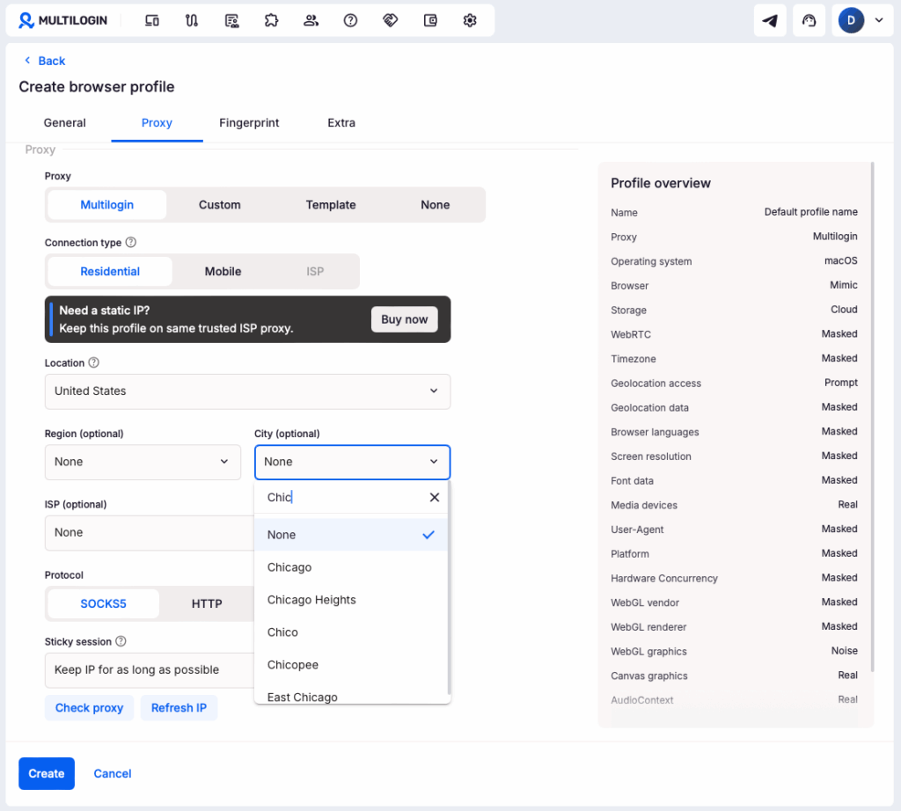Open the settings gear icon

(470, 21)
